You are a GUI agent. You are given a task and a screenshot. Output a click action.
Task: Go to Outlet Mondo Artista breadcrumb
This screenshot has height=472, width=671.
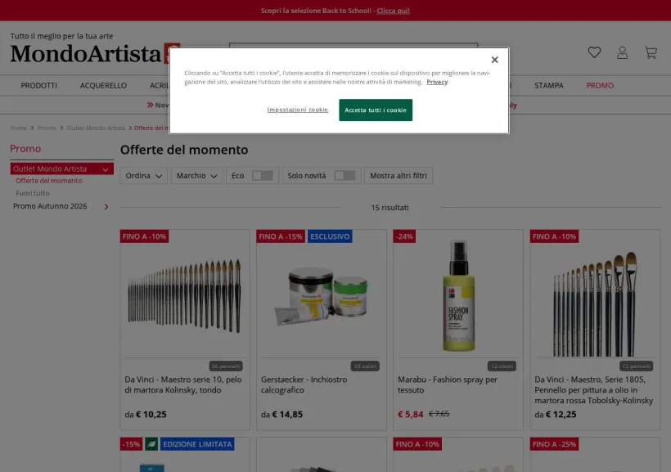tap(96, 128)
